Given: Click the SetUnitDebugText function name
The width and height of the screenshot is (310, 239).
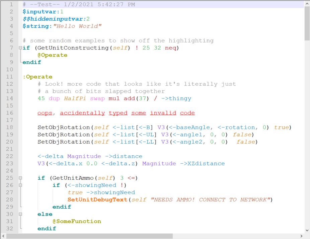Looking at the screenshot, I should (98, 200).
